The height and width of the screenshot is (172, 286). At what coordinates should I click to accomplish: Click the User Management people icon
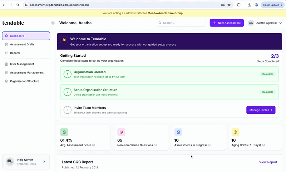[x=6, y=64]
